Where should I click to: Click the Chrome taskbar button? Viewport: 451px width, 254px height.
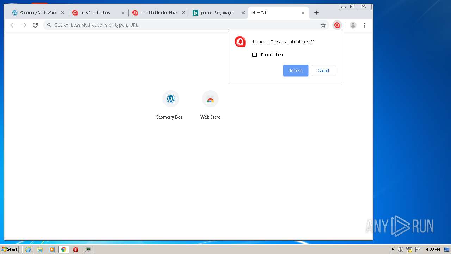coord(64,249)
